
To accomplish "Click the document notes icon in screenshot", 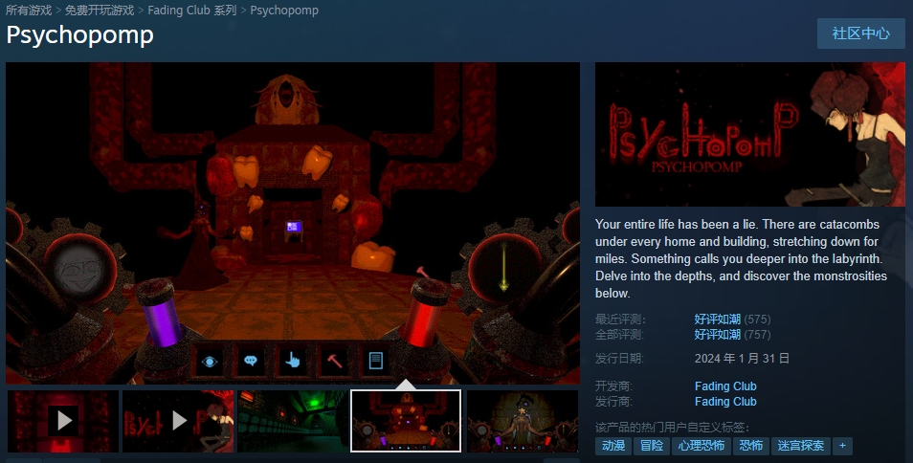I will point(376,362).
